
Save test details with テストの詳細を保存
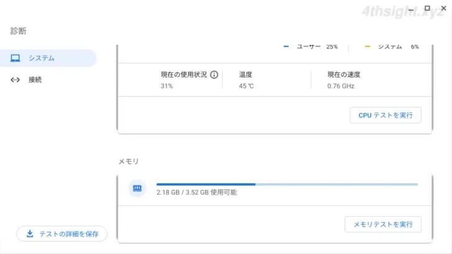point(61,234)
